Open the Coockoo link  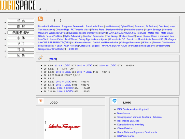click(x=163, y=26)
